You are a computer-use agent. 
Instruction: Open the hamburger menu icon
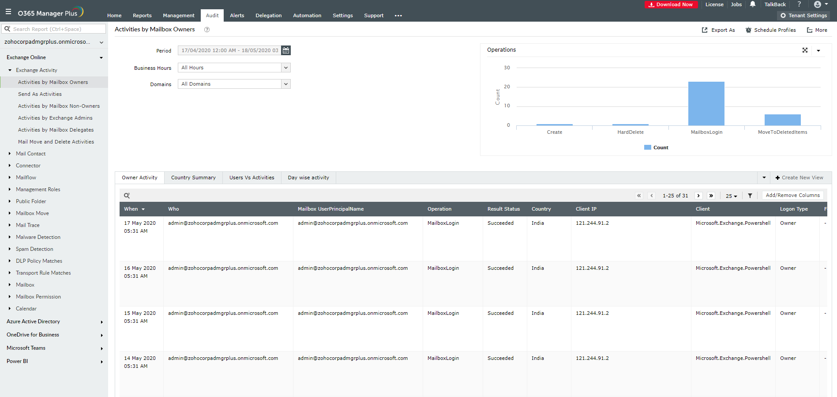click(x=8, y=12)
